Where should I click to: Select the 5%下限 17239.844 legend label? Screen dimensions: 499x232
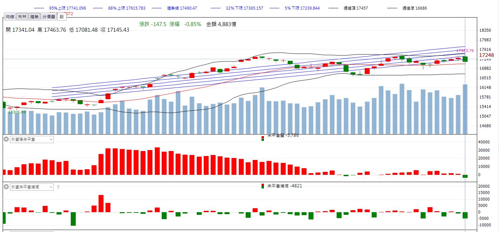[302, 8]
